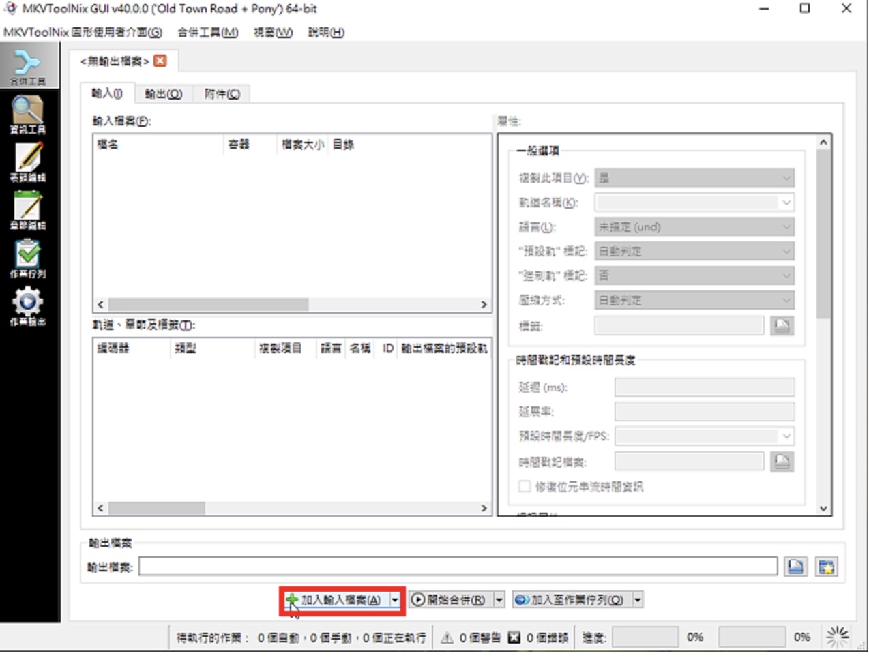Open the 軌道名稱(K) combo box
The height and width of the screenshot is (660, 869).
pos(694,202)
